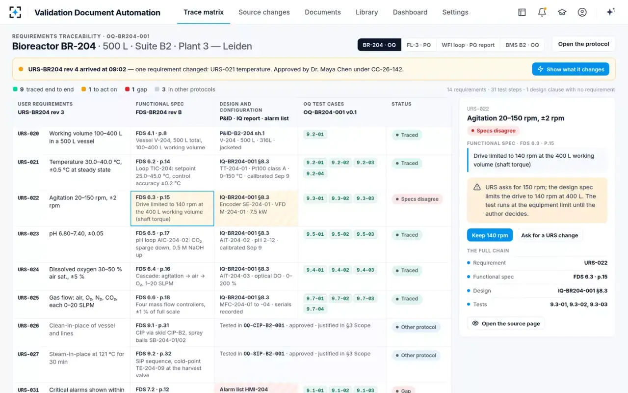
Task: Click FDS 4.1 · p.8 cell
Action: click(x=172, y=141)
